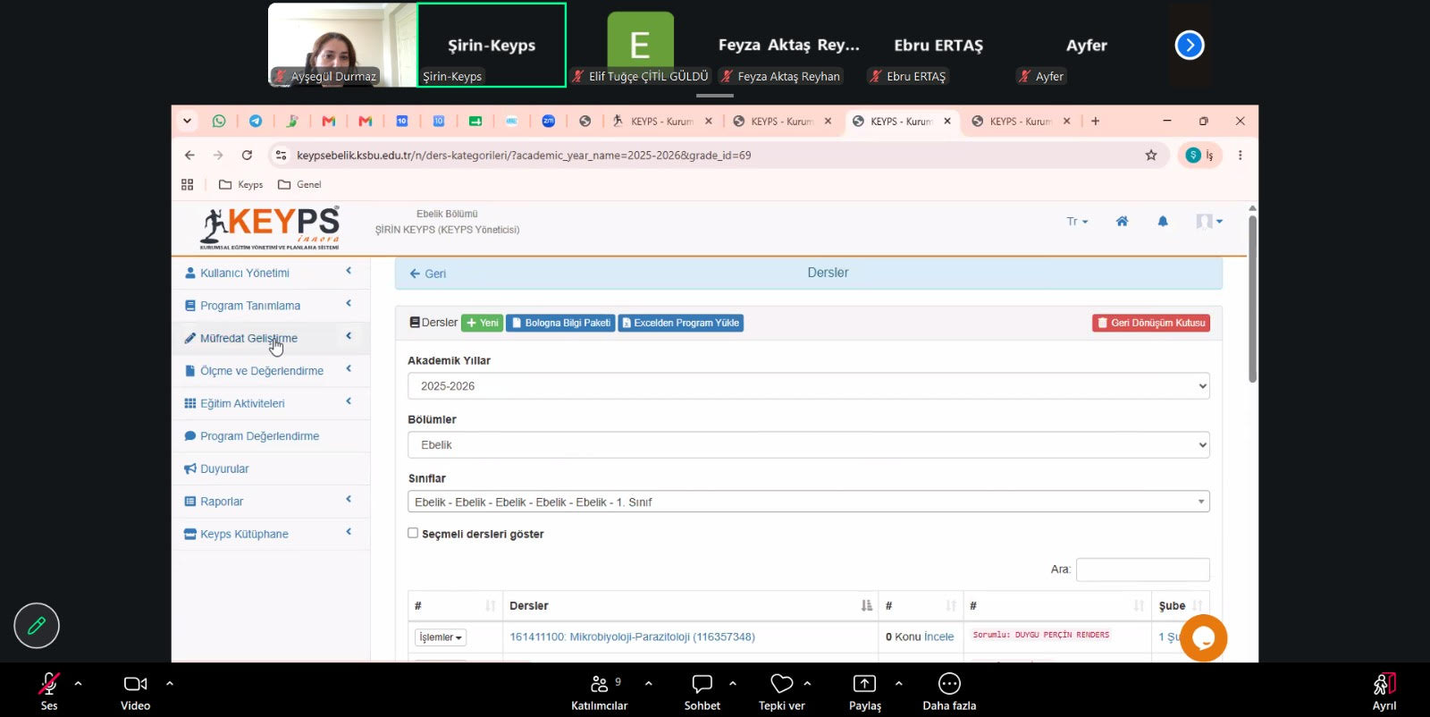This screenshot has width=1430, height=717.
Task: Click the Ara search field
Action: coord(1143,569)
